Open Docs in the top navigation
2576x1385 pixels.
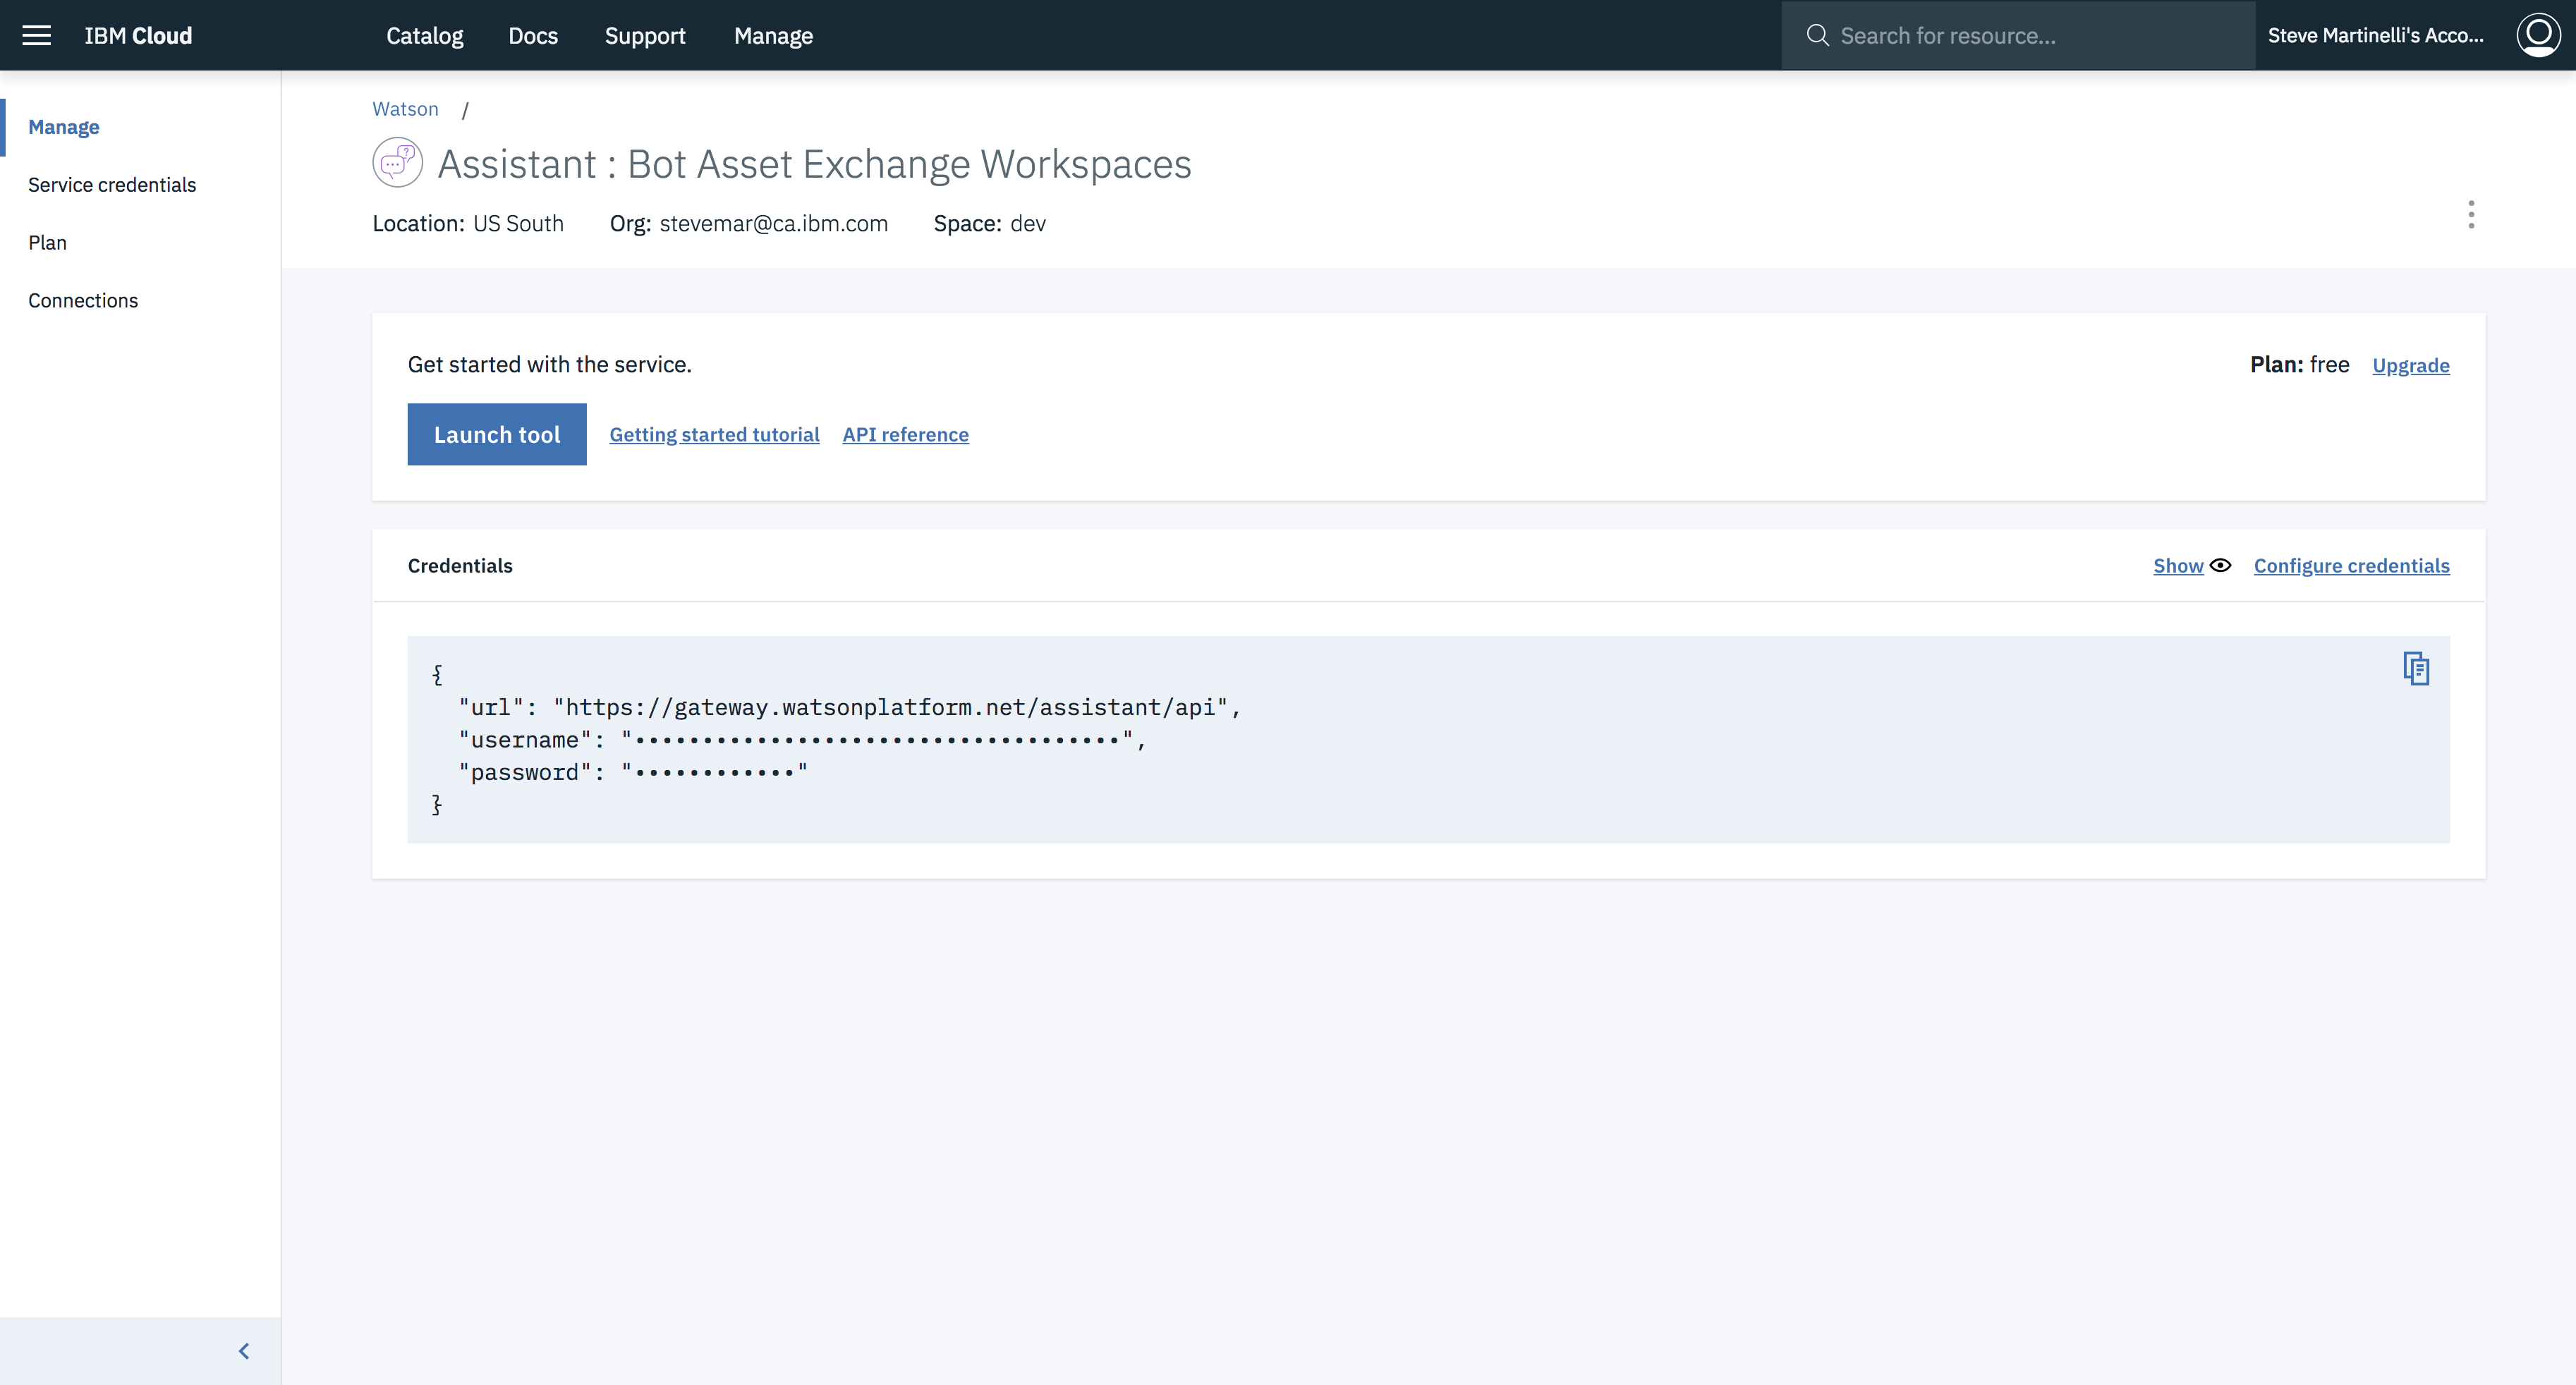point(533,36)
